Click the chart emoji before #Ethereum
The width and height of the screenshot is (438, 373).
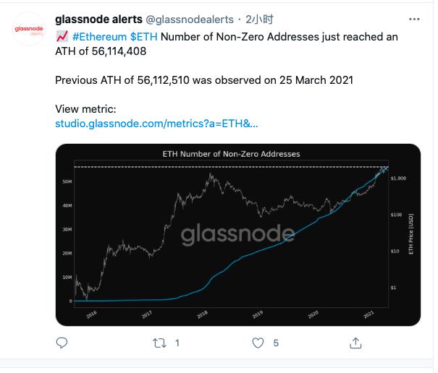coord(62,36)
